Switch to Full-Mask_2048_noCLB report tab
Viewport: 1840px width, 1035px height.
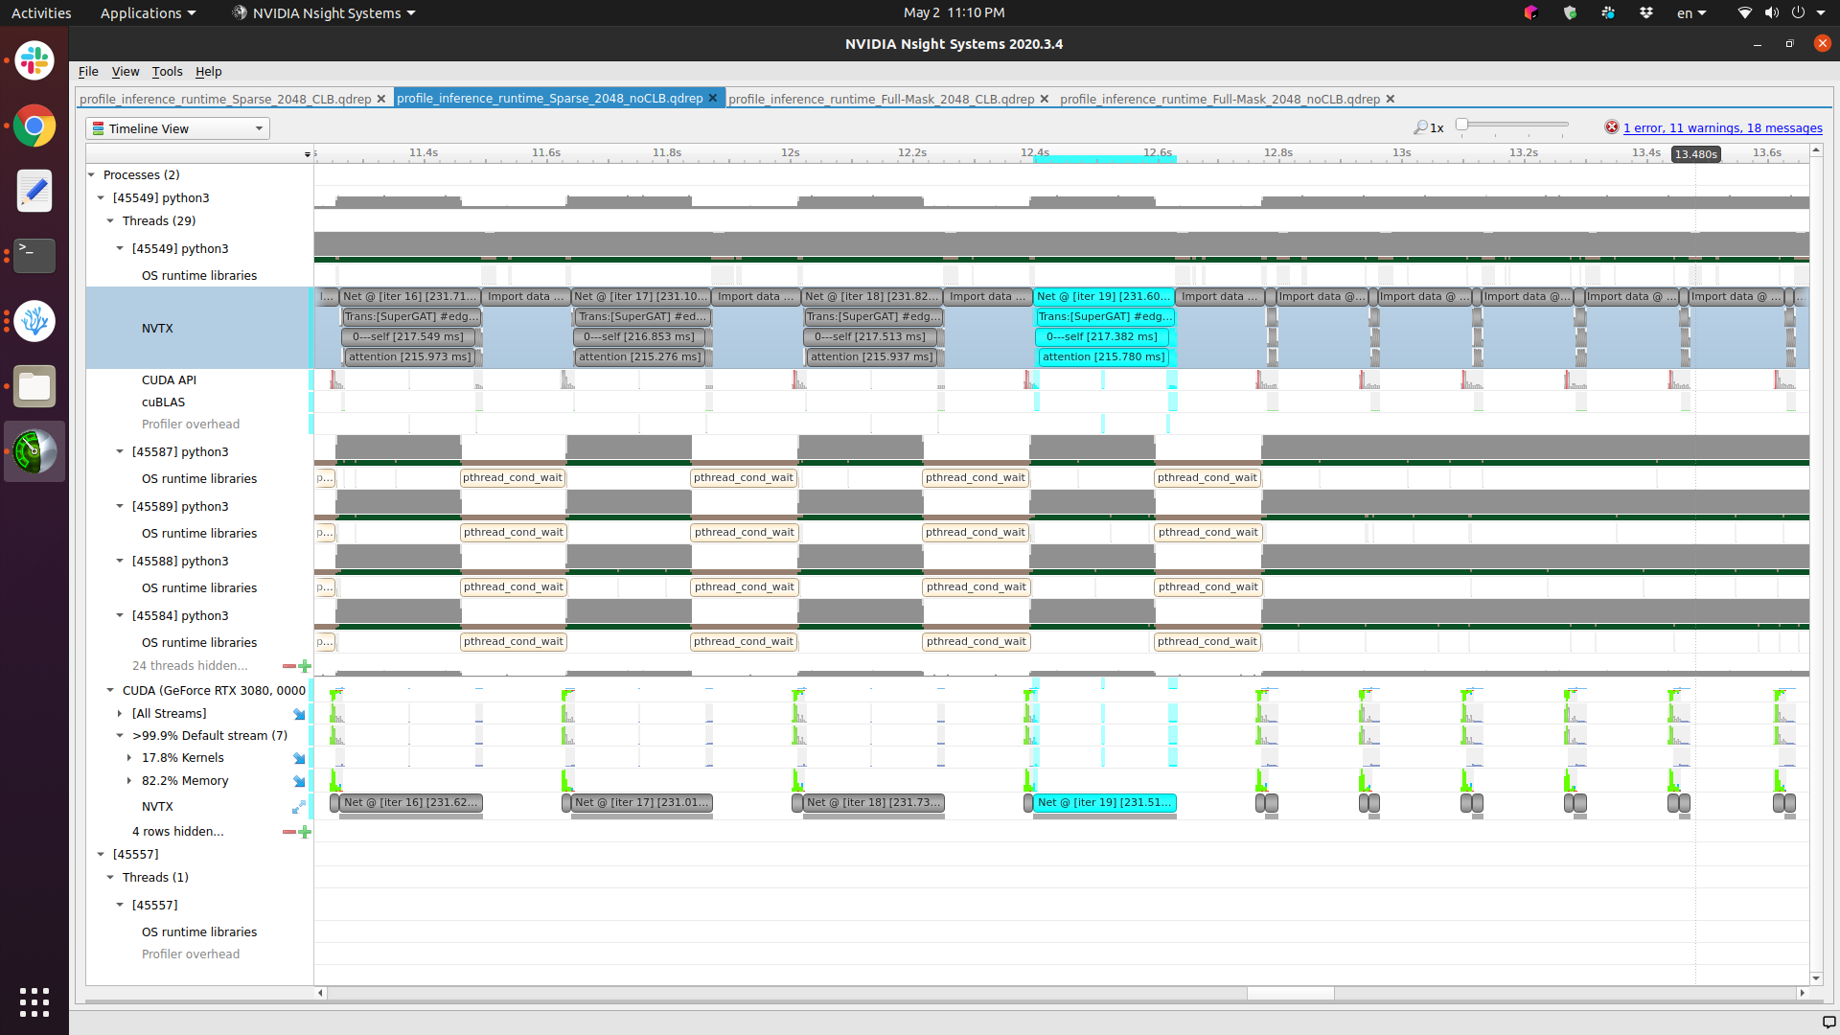click(x=1219, y=99)
